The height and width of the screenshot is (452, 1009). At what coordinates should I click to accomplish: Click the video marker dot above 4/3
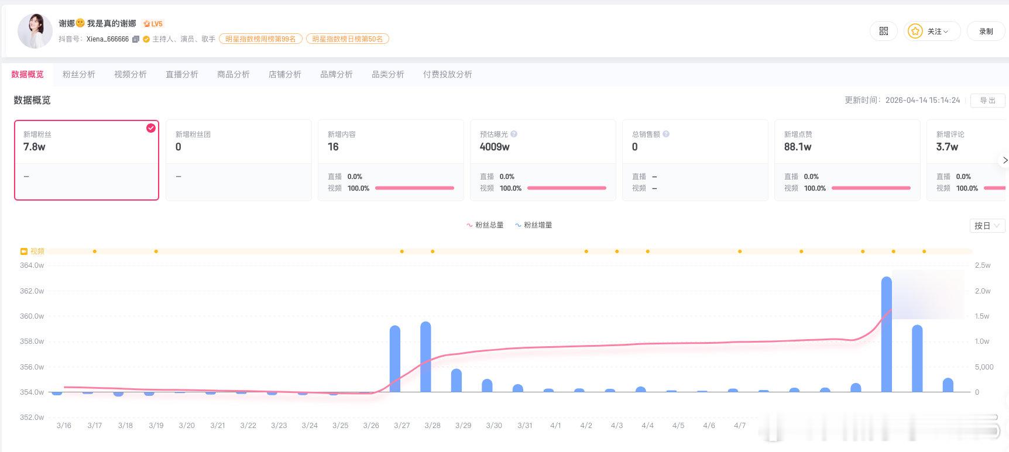click(x=617, y=251)
